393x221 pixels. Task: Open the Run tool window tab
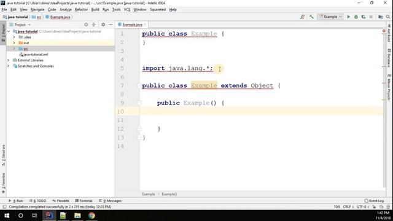pos(16,201)
